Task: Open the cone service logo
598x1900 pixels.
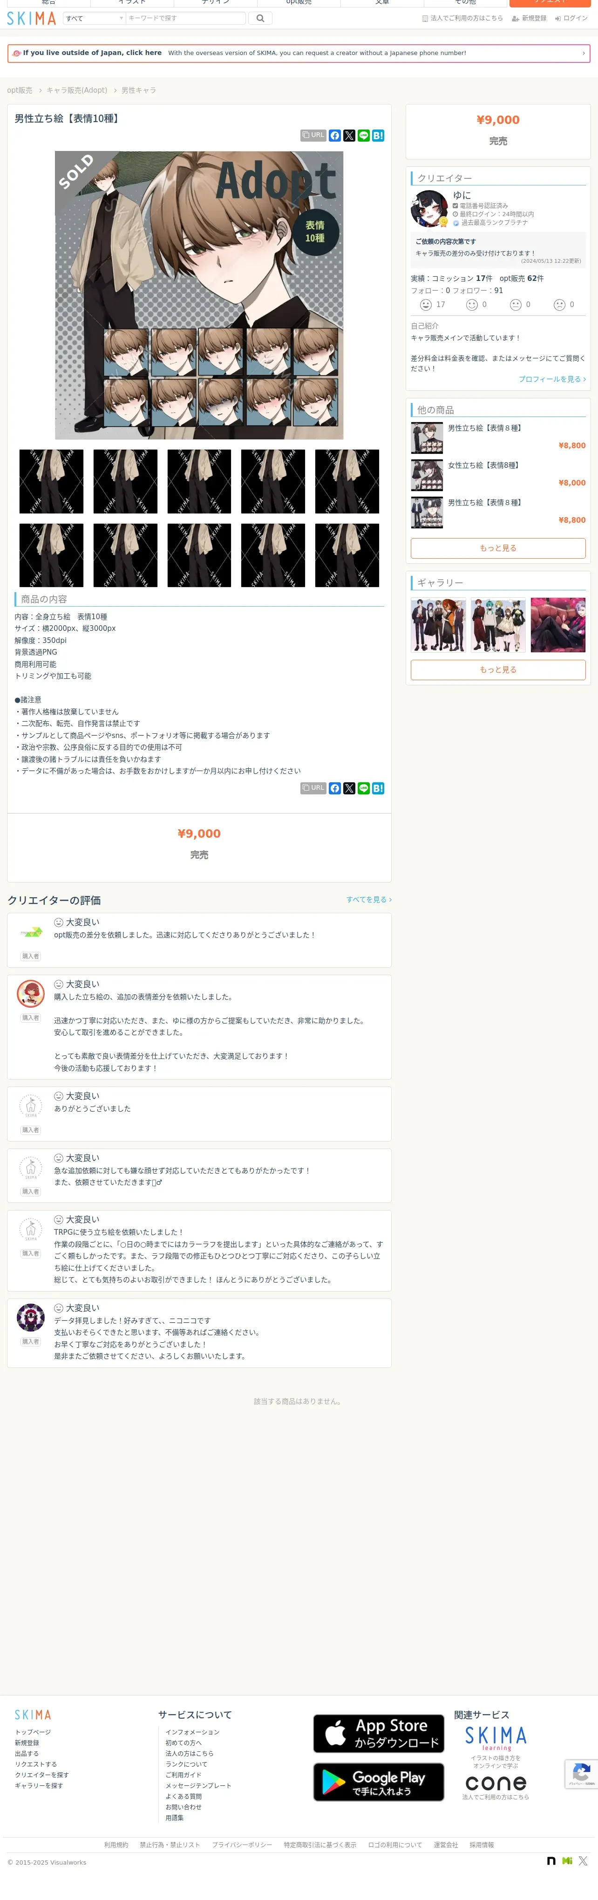Action: click(x=496, y=1783)
